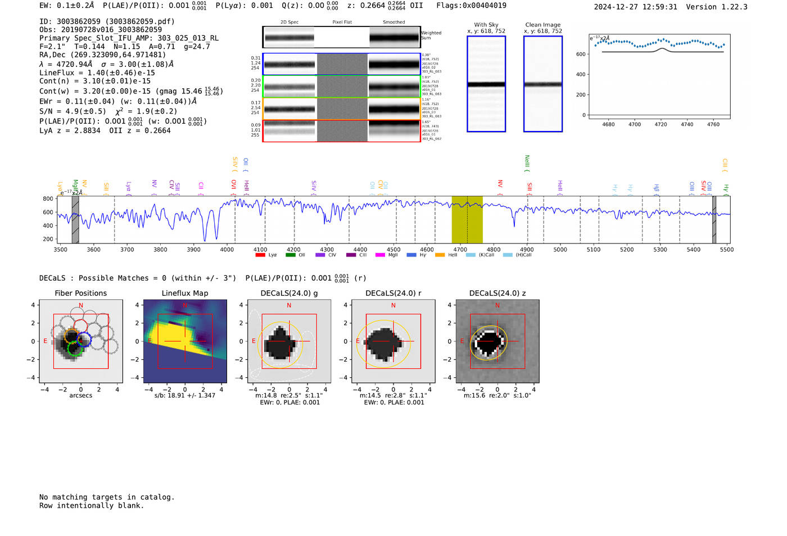Image resolution: width=787 pixels, height=536 pixels.
Task: Select the Weighted Sum 2D spectrum row
Action: [x=341, y=37]
